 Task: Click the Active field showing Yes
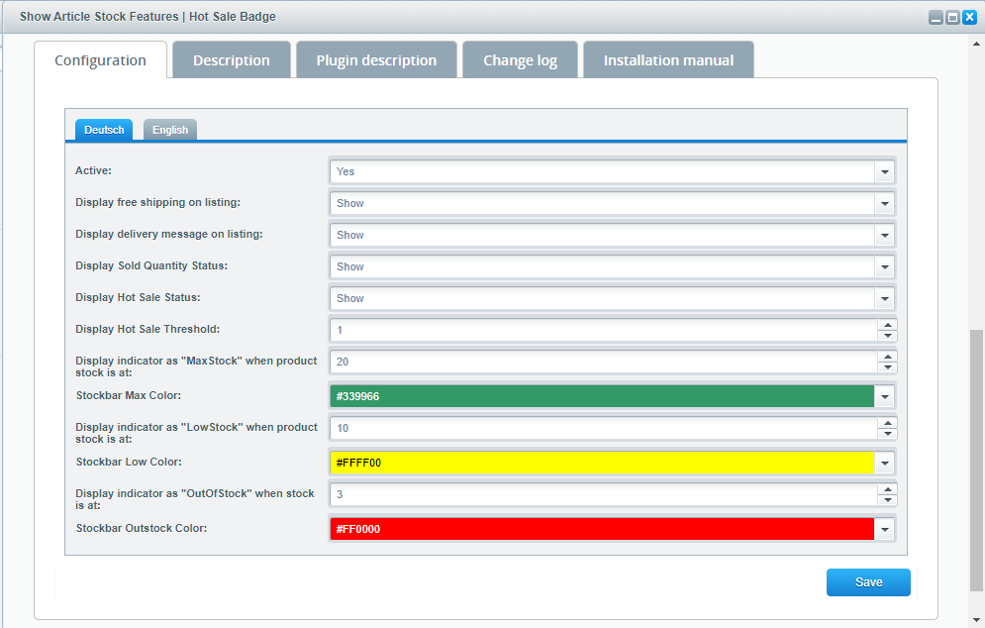click(603, 171)
